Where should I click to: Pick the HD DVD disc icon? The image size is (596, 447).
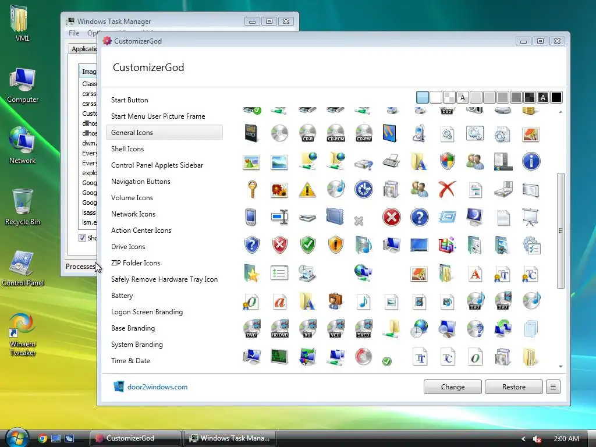click(x=280, y=329)
